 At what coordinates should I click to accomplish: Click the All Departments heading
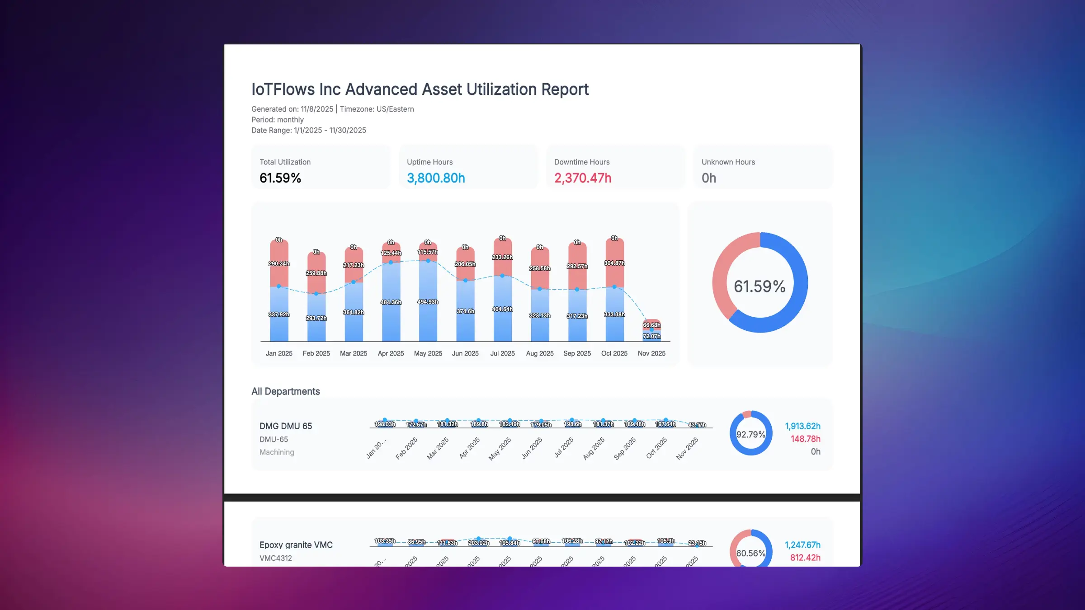pos(286,391)
